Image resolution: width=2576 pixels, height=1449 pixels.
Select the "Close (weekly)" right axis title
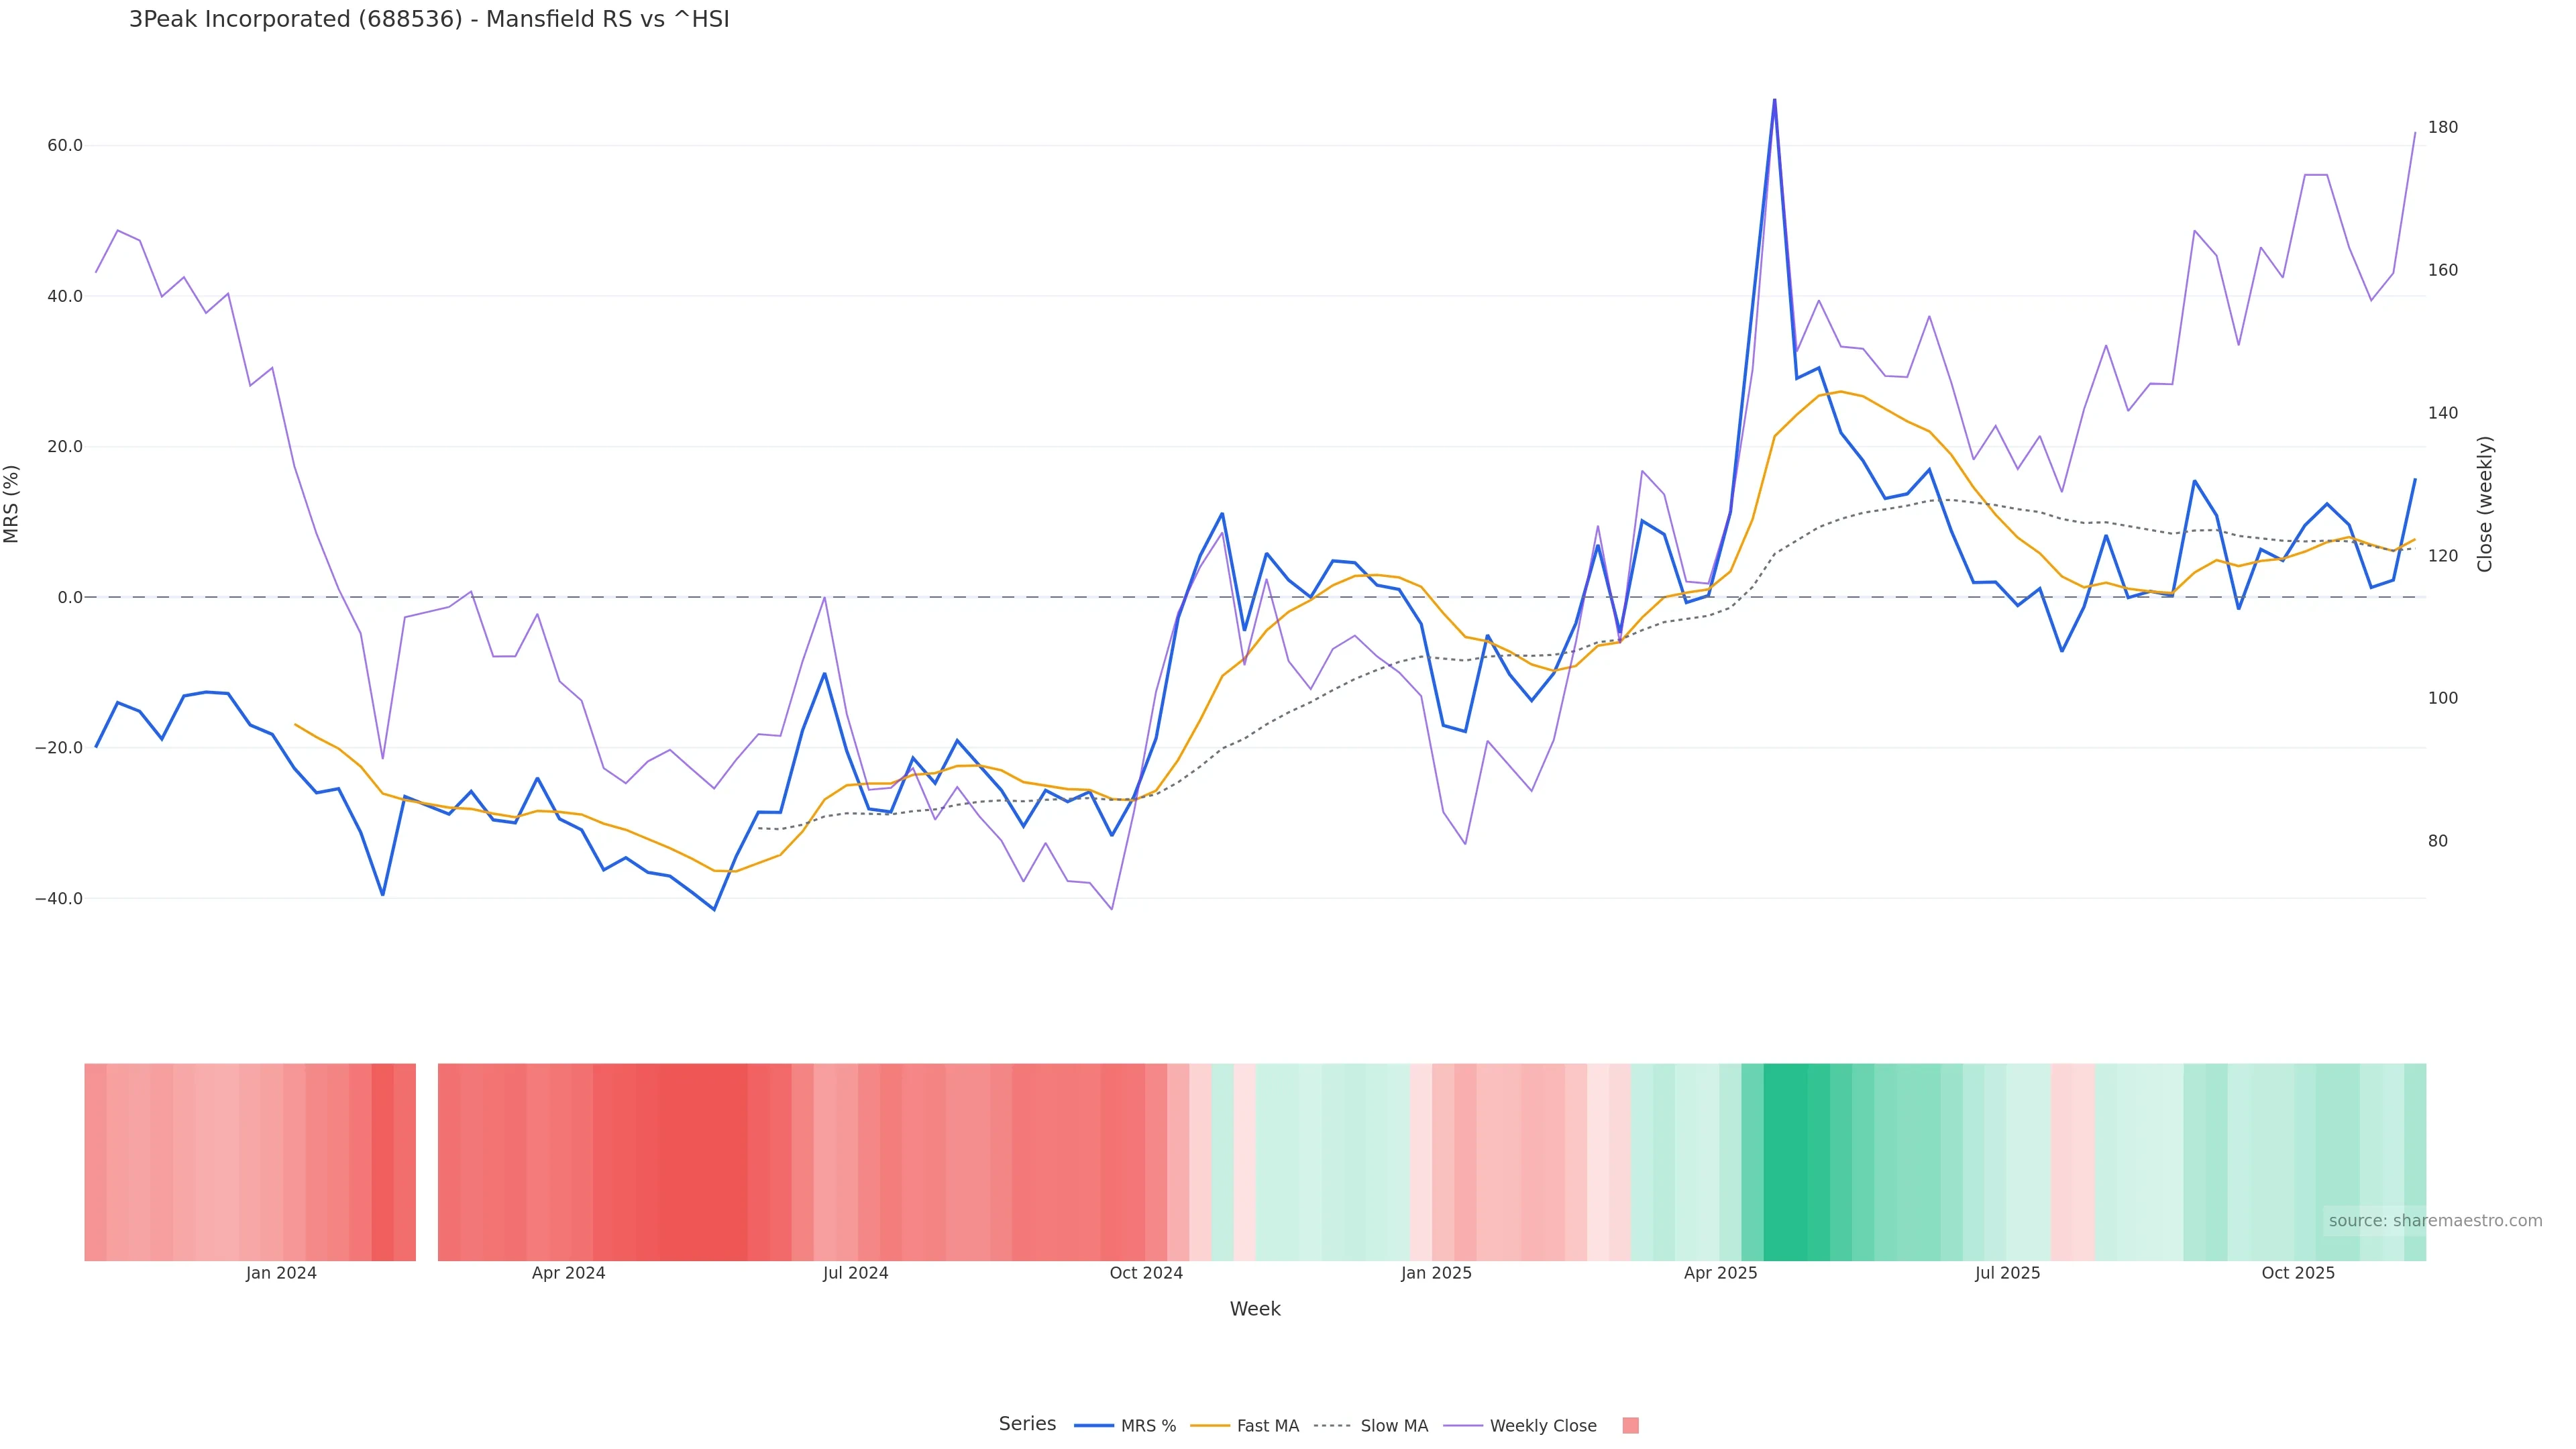[x=2485, y=504]
